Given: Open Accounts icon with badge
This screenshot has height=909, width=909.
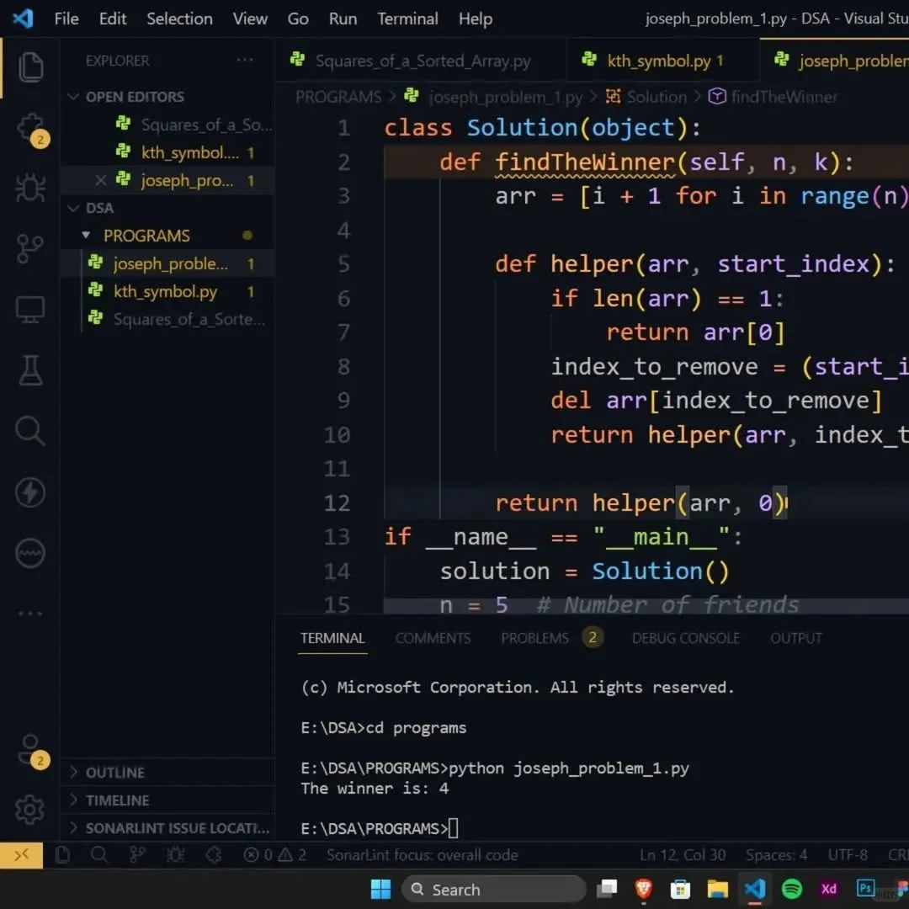Looking at the screenshot, I should 33,752.
